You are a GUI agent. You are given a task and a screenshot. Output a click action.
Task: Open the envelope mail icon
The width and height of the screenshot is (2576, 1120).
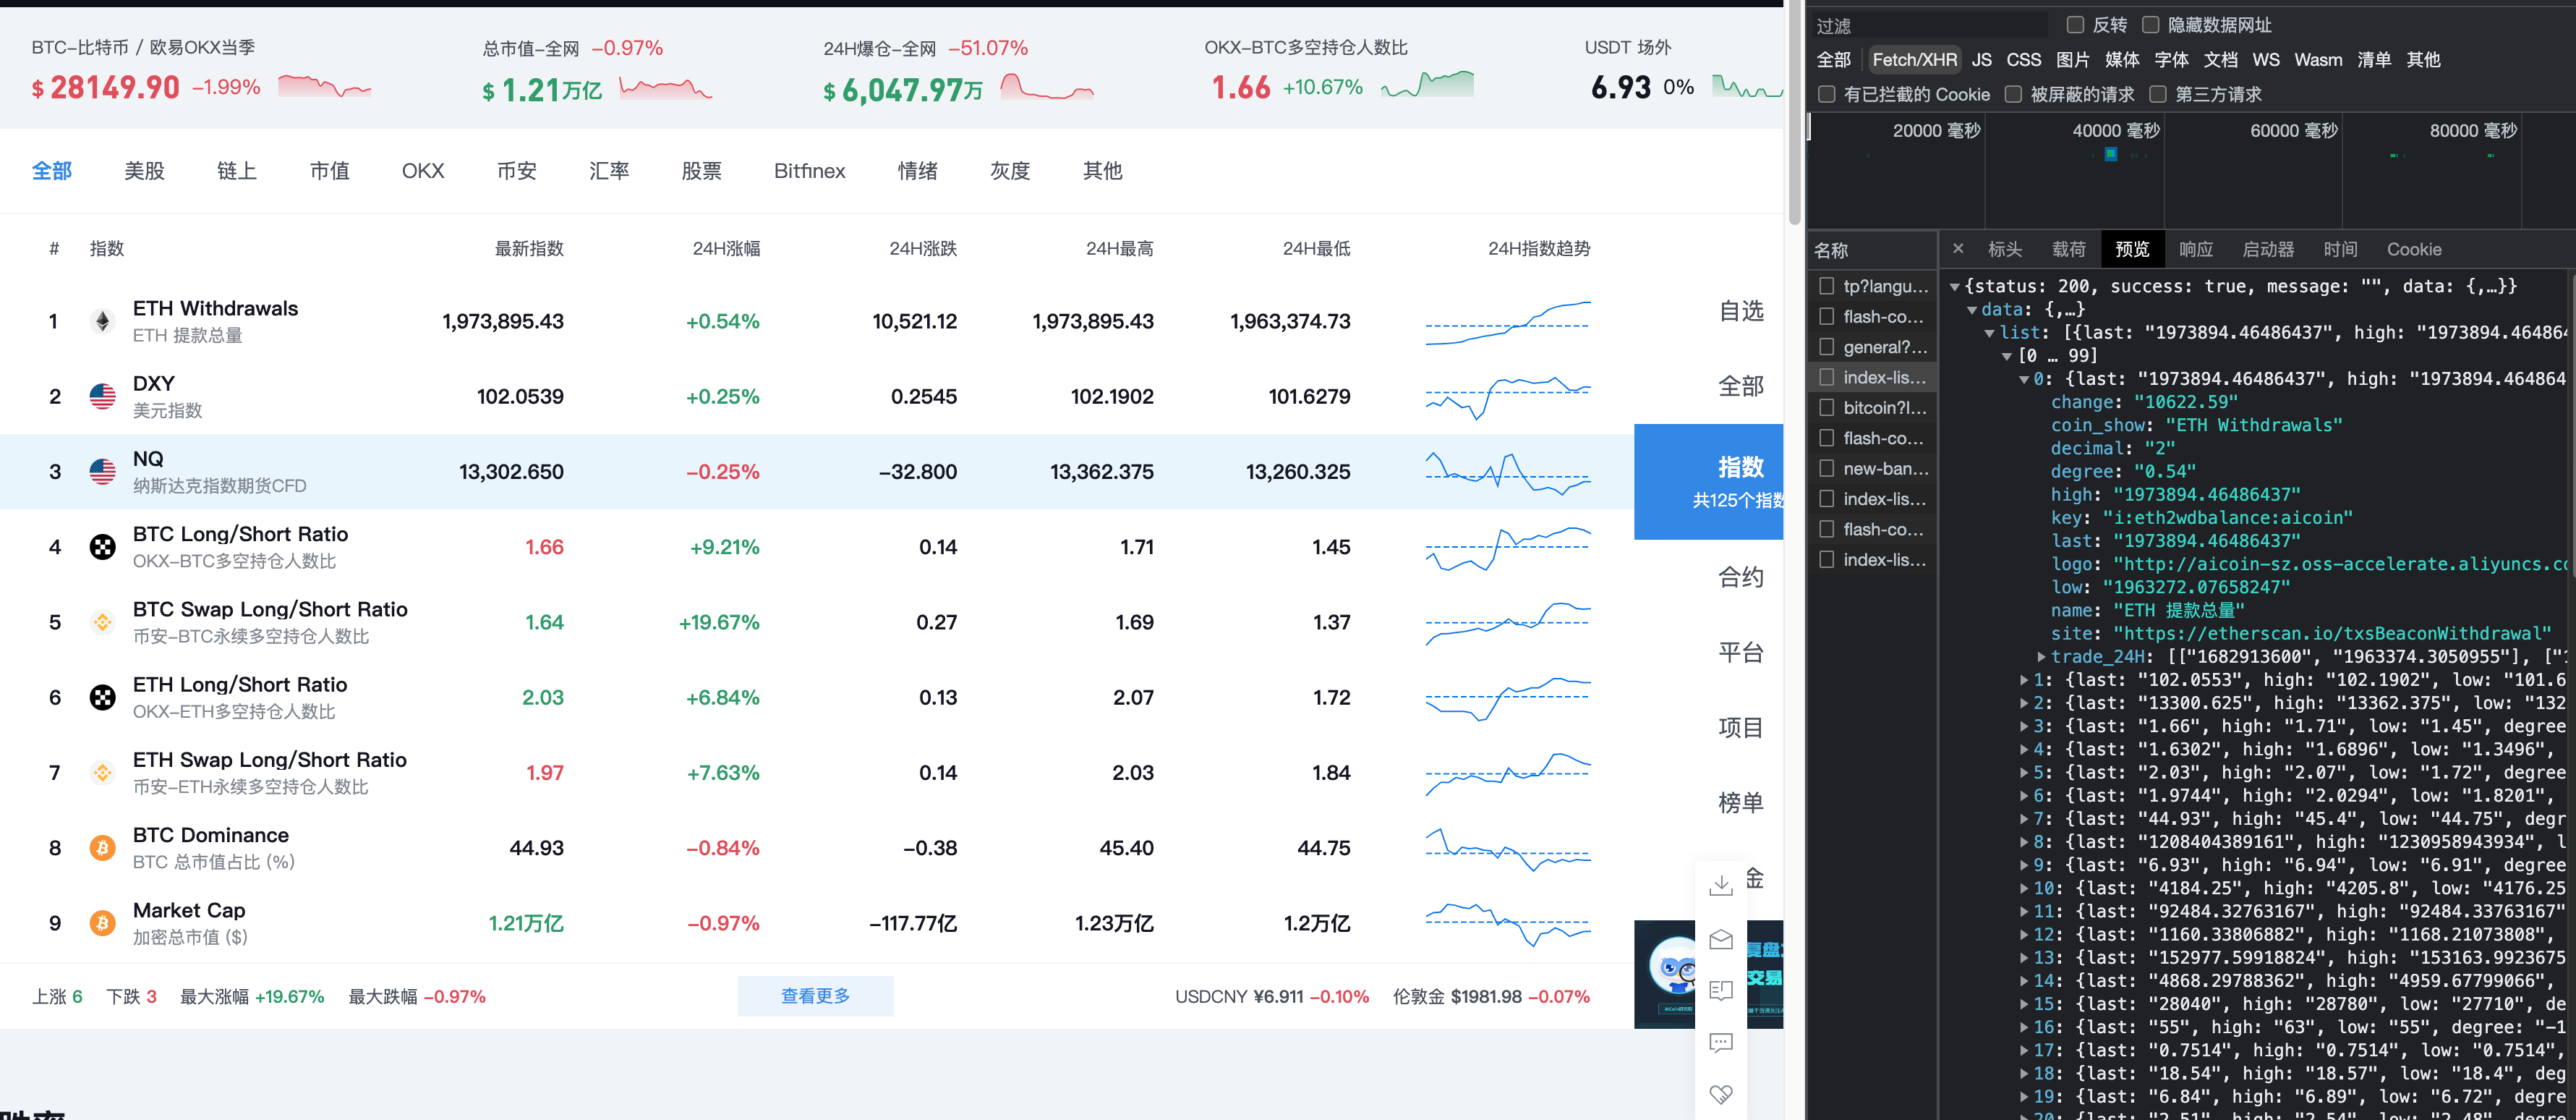click(1720, 939)
